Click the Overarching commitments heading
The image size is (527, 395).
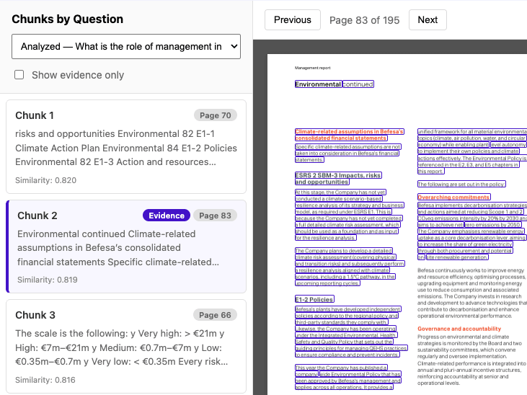[x=453, y=197]
